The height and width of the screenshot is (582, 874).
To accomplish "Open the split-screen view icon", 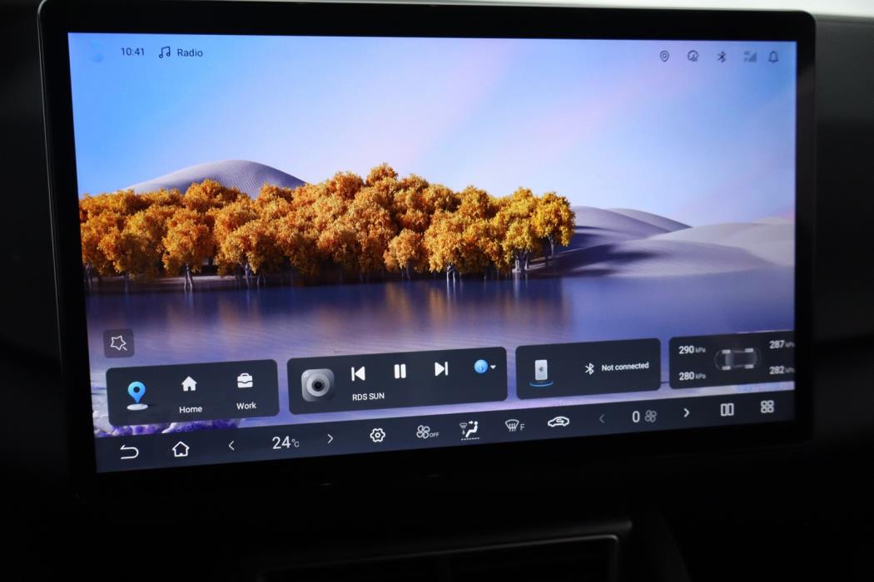I will click(727, 409).
